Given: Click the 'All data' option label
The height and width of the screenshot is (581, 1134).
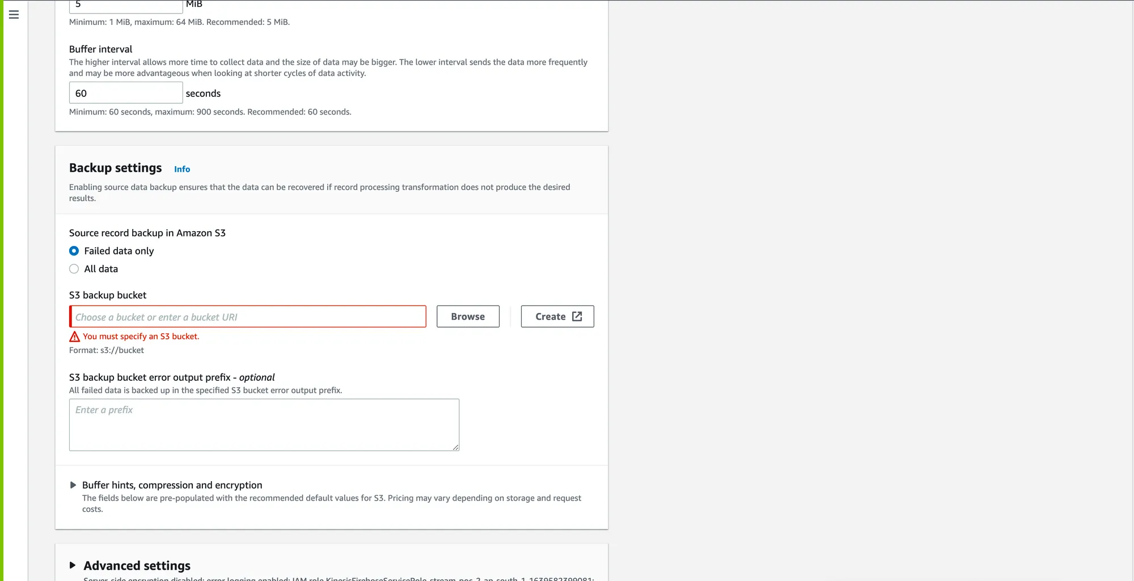Looking at the screenshot, I should click(101, 269).
